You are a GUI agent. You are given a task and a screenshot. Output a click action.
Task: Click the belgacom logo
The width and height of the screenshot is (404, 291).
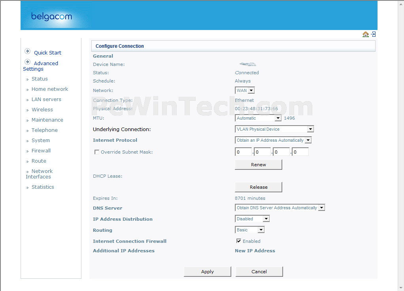pyautogui.click(x=51, y=17)
